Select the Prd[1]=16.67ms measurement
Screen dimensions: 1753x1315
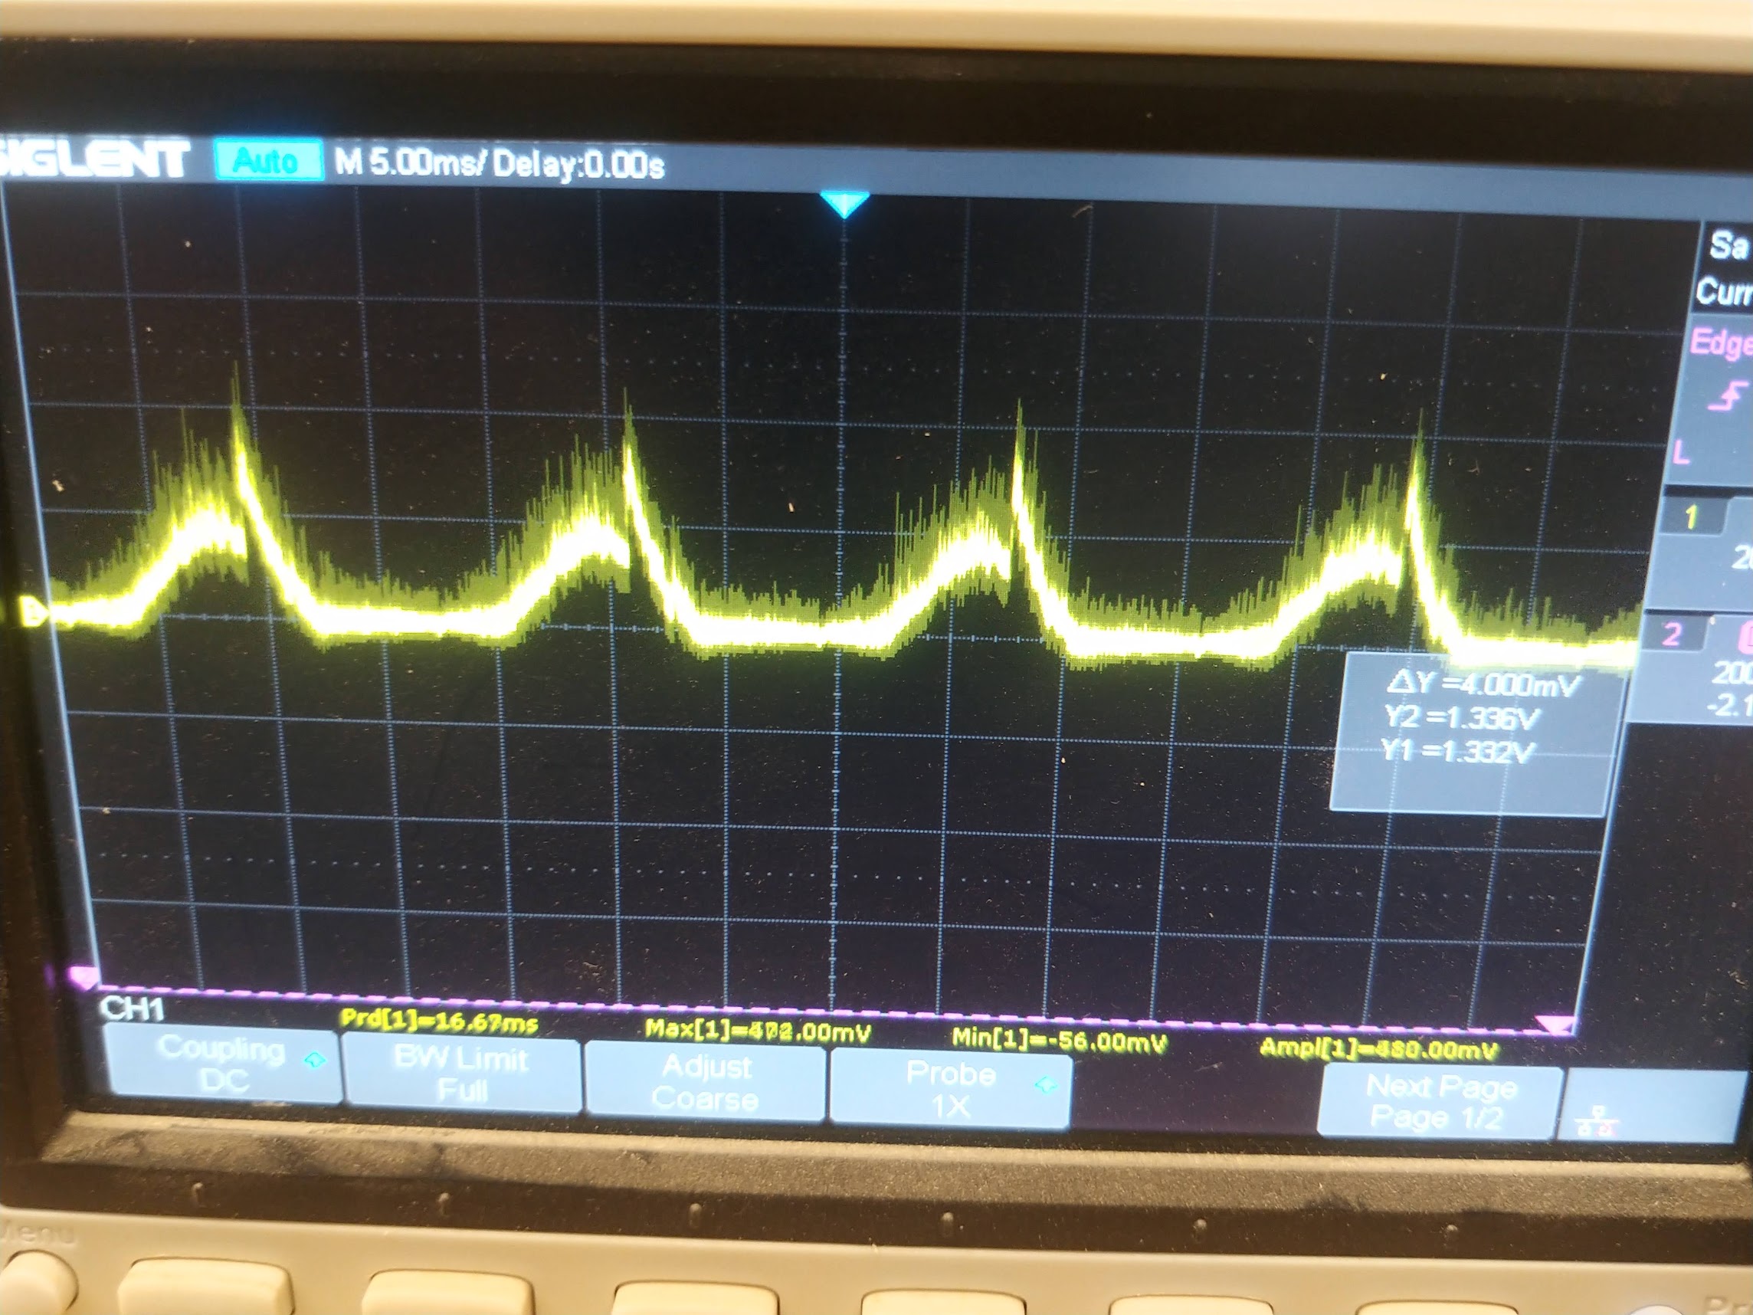point(438,1021)
